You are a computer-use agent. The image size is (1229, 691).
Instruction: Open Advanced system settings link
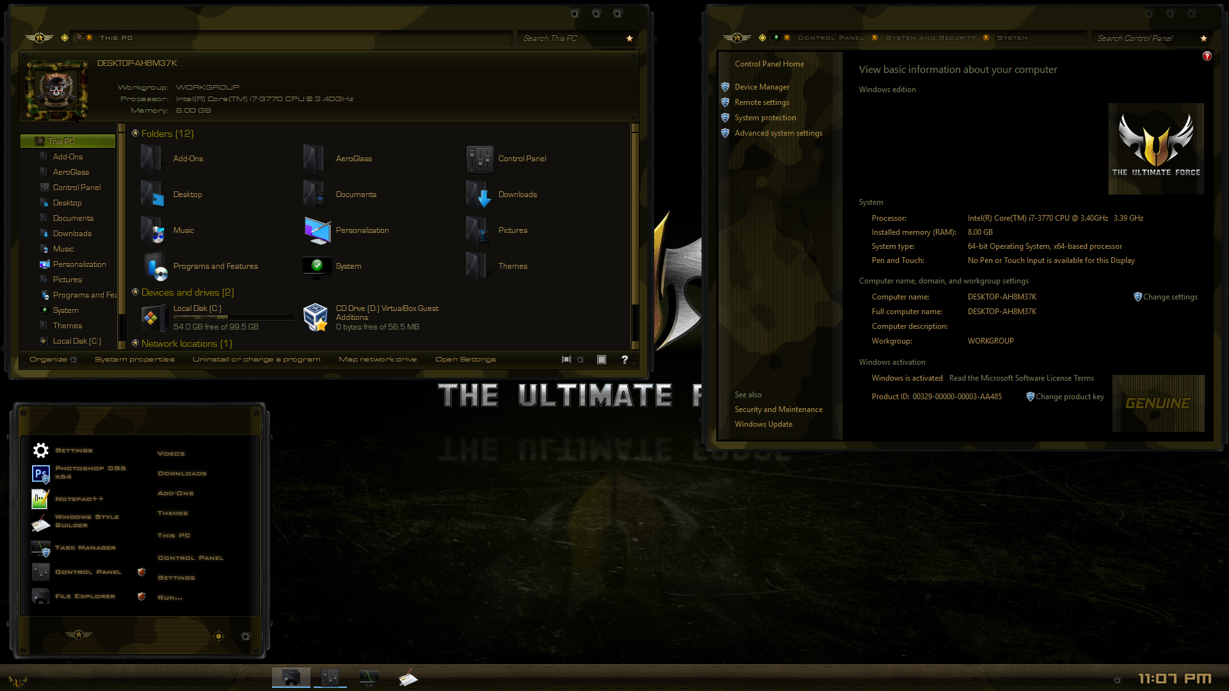pos(778,133)
